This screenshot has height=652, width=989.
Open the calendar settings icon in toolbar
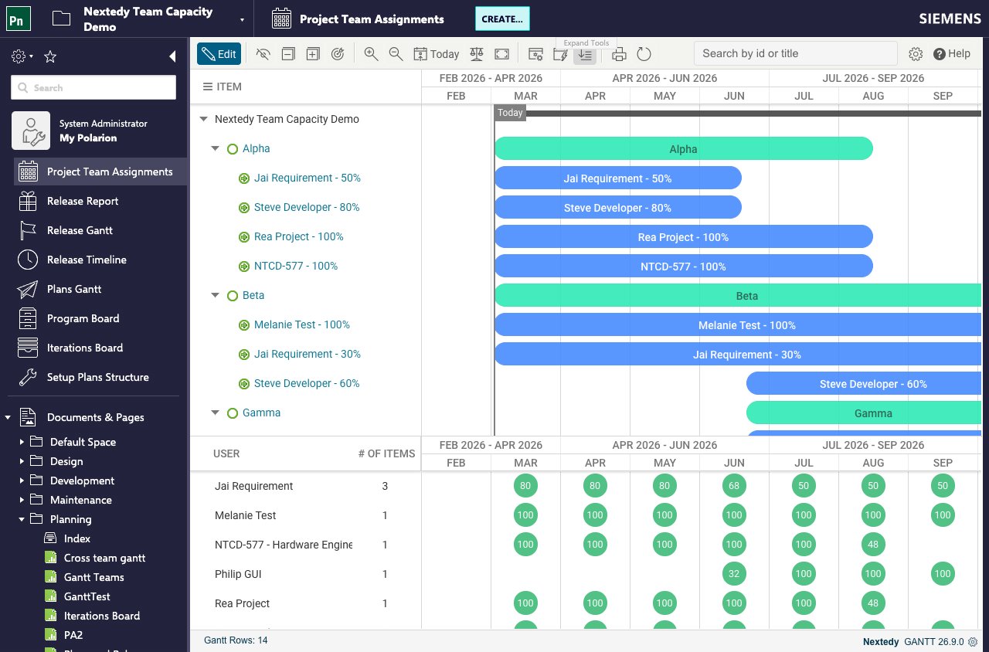click(x=535, y=54)
